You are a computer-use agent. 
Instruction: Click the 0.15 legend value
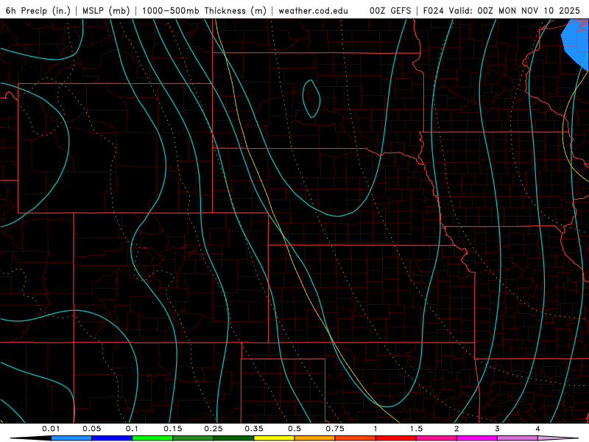pos(173,429)
